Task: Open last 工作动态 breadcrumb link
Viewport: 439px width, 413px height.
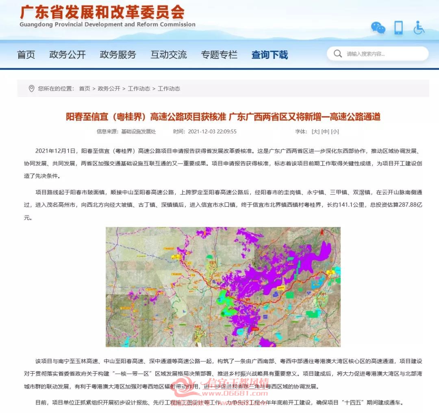Action: pyautogui.click(x=169, y=89)
